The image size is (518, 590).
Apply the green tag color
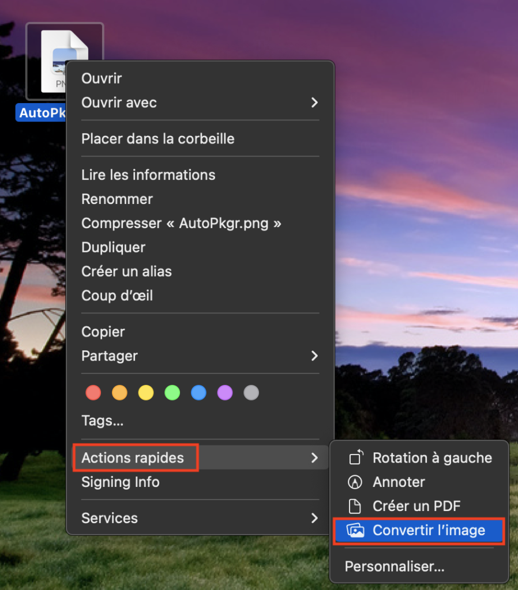pyautogui.click(x=172, y=392)
